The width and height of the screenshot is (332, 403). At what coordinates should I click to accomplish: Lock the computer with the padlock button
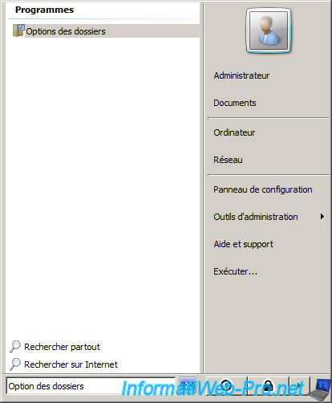point(268,385)
